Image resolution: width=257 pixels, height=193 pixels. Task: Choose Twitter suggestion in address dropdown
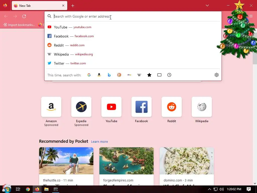133,63
